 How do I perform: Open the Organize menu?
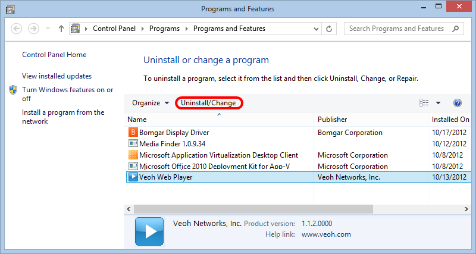pos(151,103)
